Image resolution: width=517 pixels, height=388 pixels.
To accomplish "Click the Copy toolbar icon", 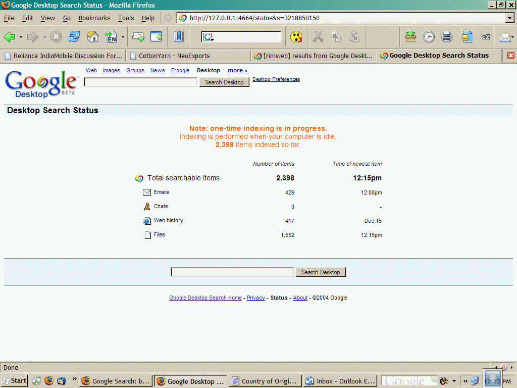I will click(336, 36).
